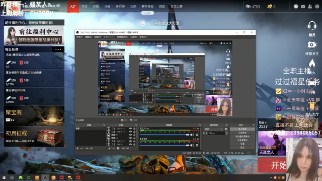
Task: Open the 每日任务 three-dots menu
Action: click(58, 49)
